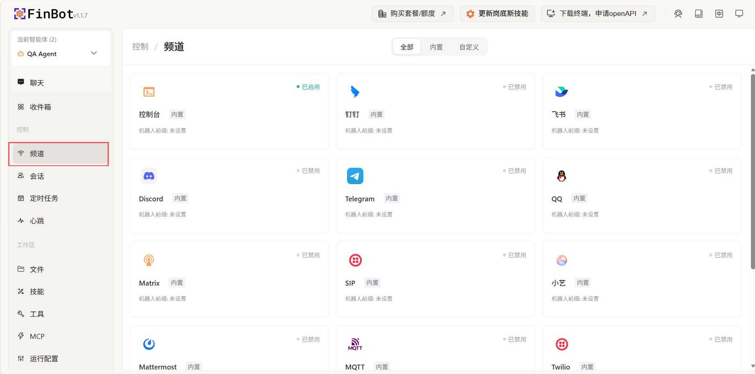Click the monitor display icon in header

click(x=739, y=14)
